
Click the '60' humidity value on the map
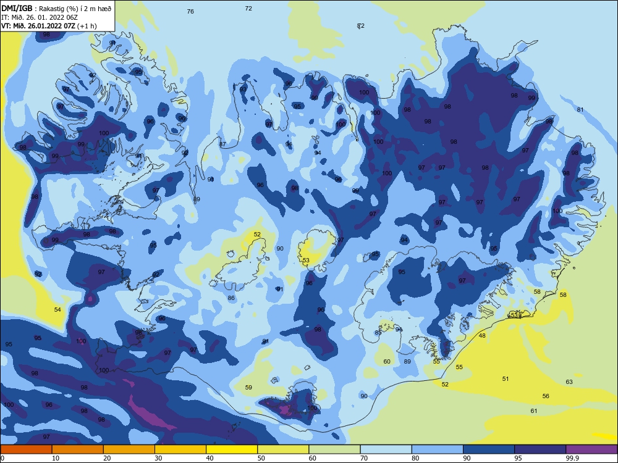(x=387, y=361)
